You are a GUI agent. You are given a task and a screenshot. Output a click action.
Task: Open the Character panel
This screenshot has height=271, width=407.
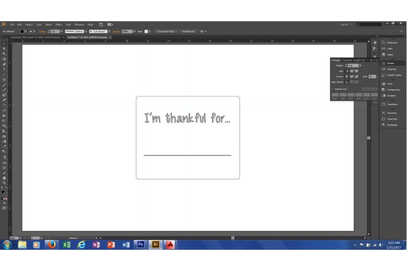coord(391,113)
